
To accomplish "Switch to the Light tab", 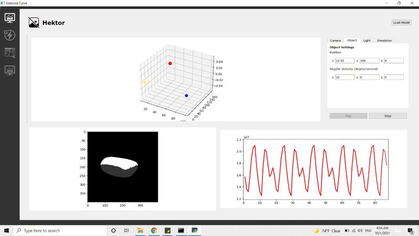I will point(367,40).
